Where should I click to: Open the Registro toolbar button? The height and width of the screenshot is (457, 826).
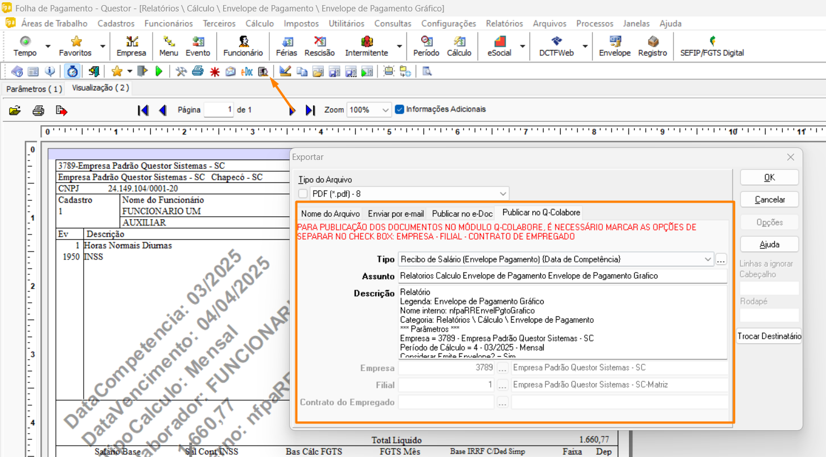pyautogui.click(x=652, y=47)
